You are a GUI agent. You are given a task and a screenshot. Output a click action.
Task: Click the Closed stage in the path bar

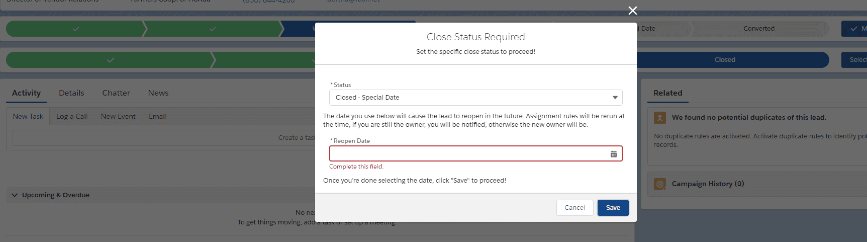tap(725, 60)
